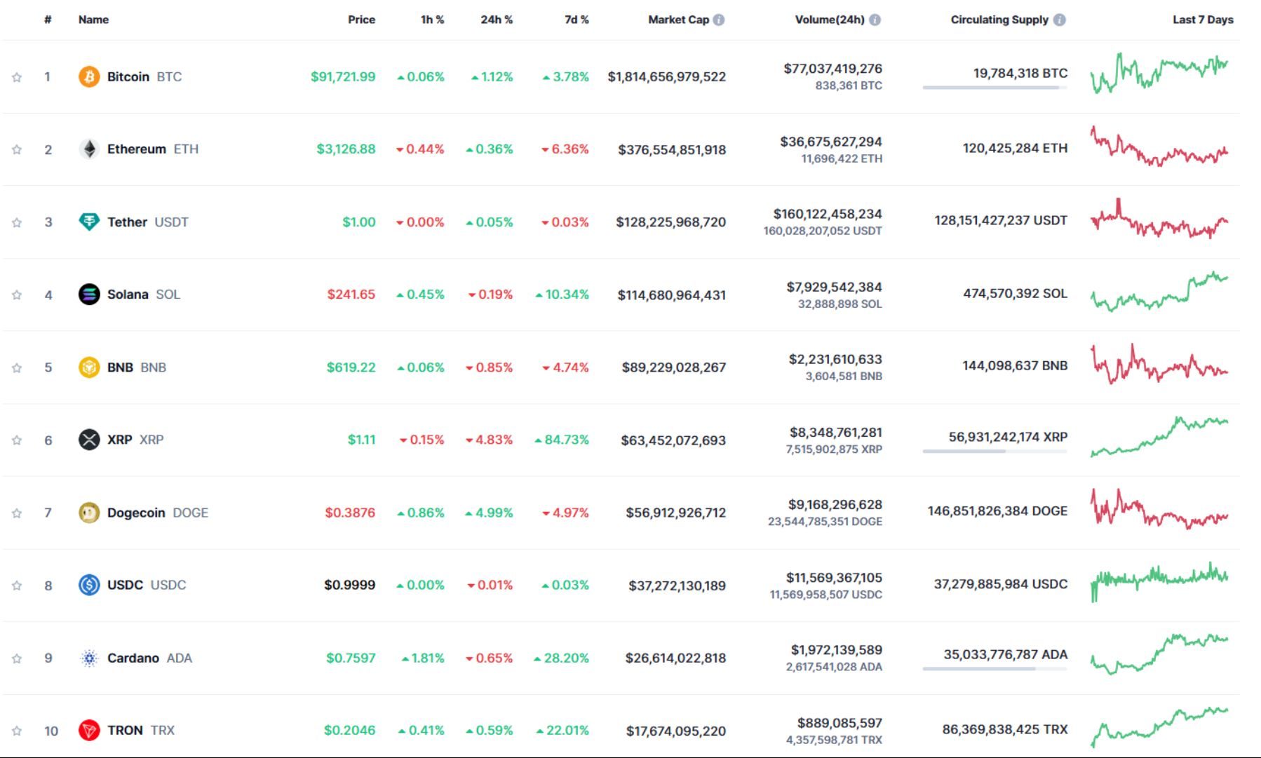
Task: Click the USDC logo icon
Action: coord(88,585)
